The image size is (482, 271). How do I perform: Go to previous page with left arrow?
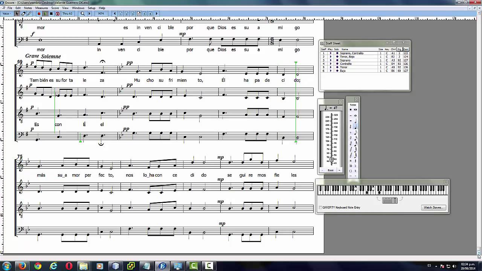(x=115, y=14)
